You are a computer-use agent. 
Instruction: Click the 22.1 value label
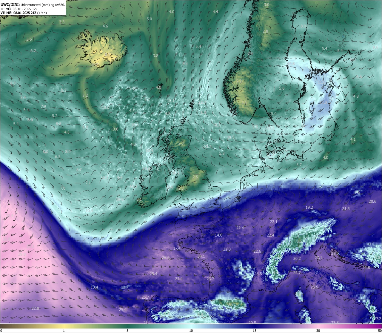point(274,222)
